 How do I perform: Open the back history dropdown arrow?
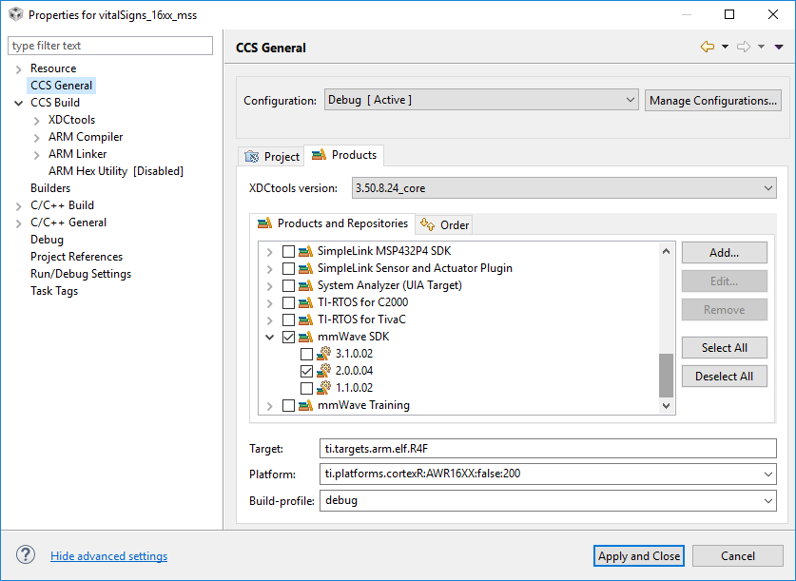tap(725, 47)
